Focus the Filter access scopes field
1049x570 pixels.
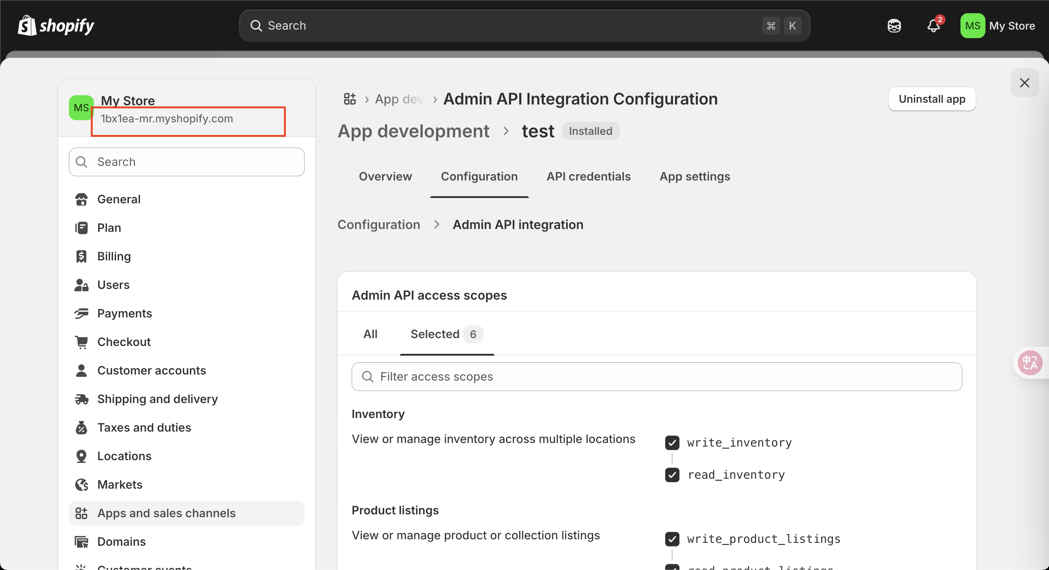pos(656,376)
